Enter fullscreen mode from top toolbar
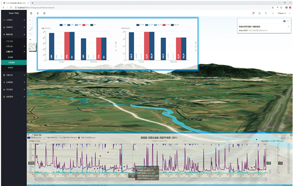The height and width of the screenshot is (186, 301). pyautogui.click(x=273, y=13)
